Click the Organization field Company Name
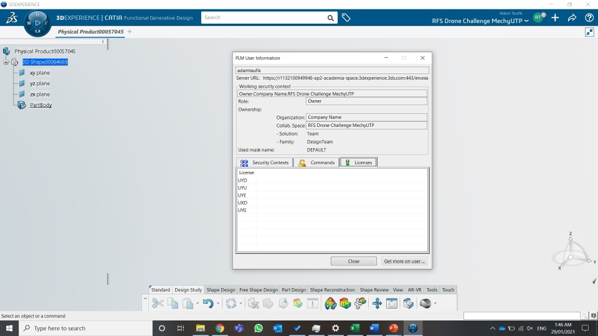The width and height of the screenshot is (598, 336). click(366, 118)
